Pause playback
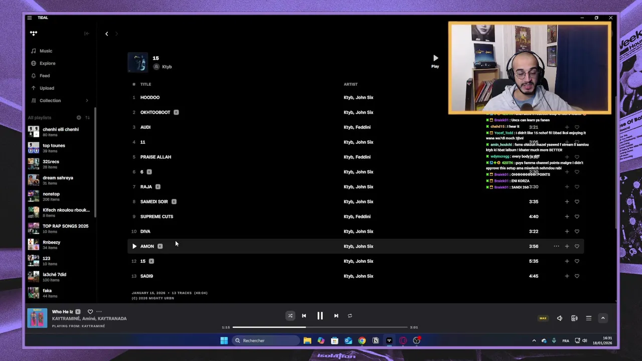 [x=320, y=316]
